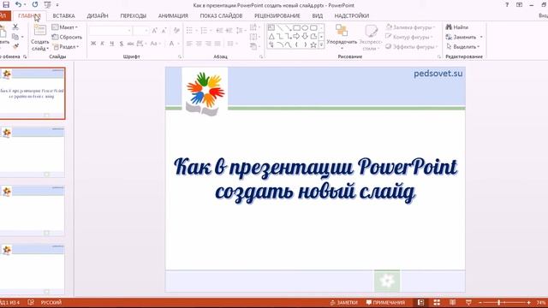The width and height of the screenshot is (548, 308).
Task: Go to the ПОКАЗ СЛАЙДОВ tab
Action: [221, 15]
